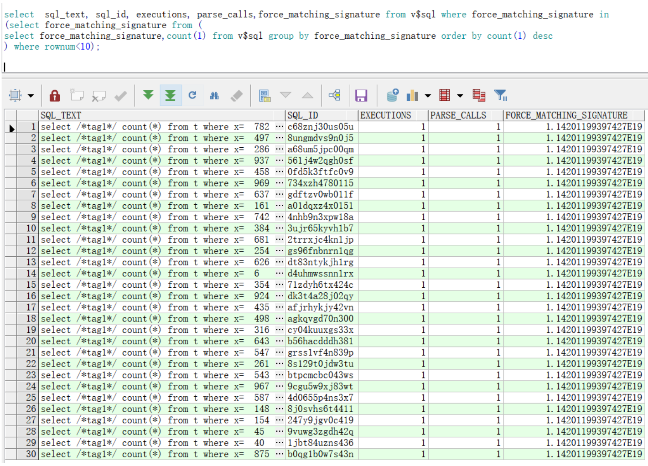This screenshot has height=466, width=648.
Task: Click the previous record up-triangle icon
Action: tap(308, 95)
